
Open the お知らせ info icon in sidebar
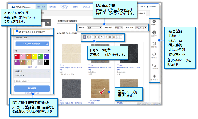click(154, 32)
